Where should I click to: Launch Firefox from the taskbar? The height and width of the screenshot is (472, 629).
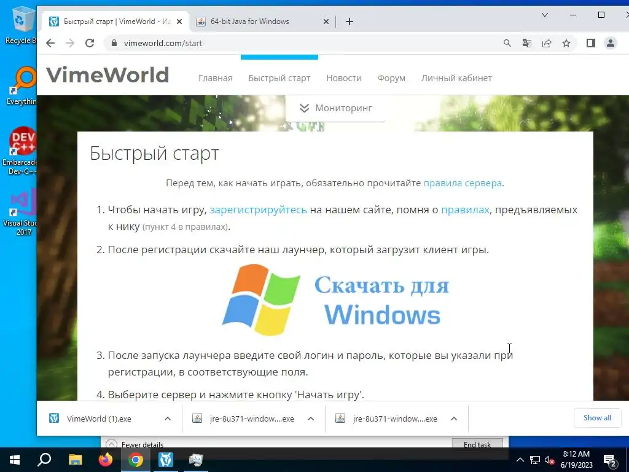click(106, 460)
